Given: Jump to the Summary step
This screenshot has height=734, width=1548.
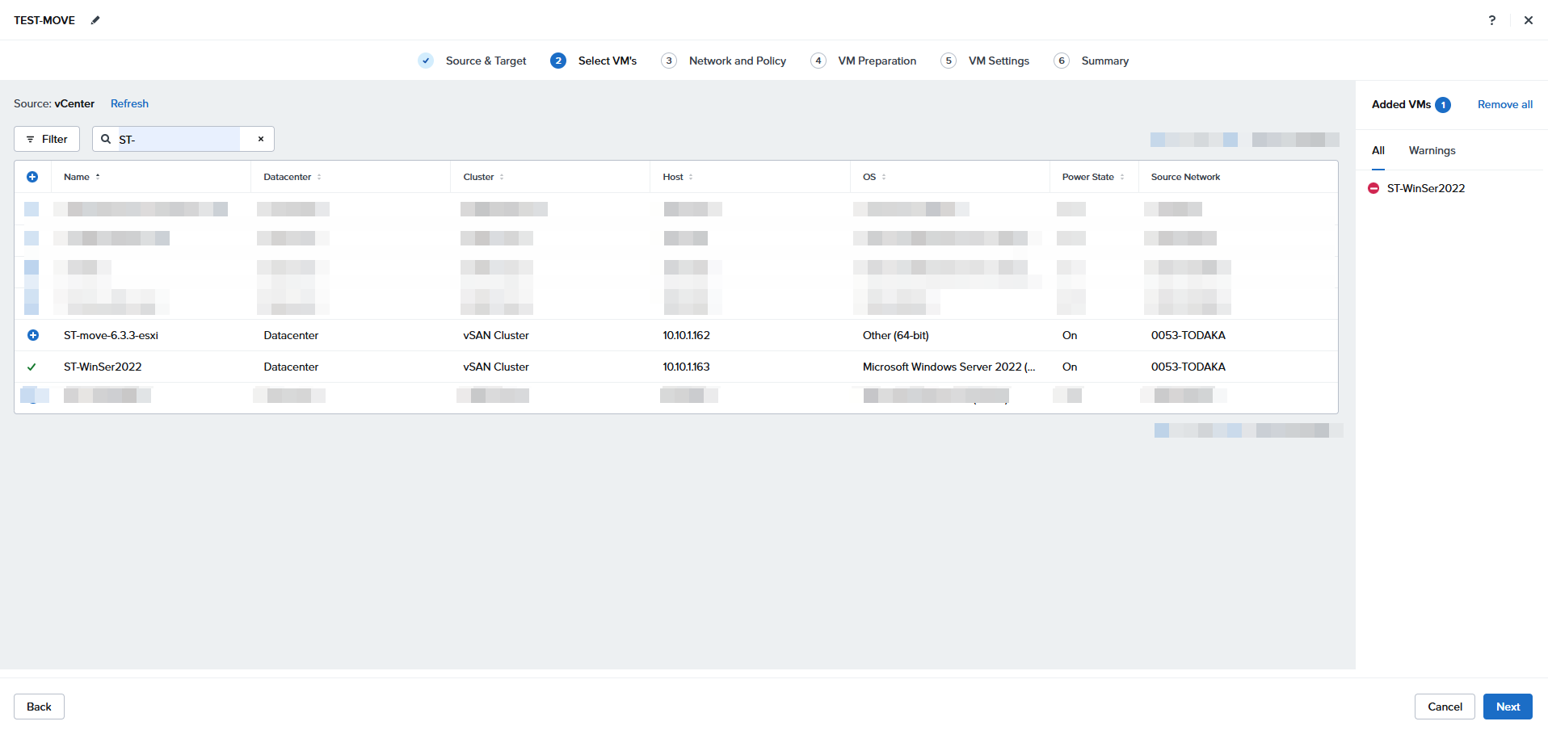Looking at the screenshot, I should tap(1091, 61).
